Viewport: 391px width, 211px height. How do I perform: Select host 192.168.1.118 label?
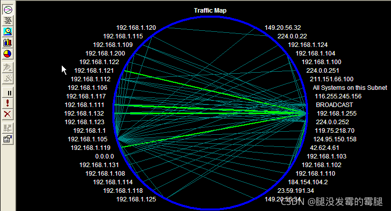click(x=123, y=191)
